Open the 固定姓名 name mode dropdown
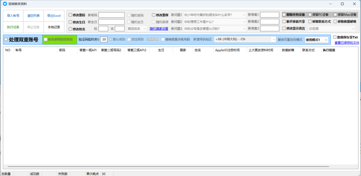The image size is (361, 176). tap(137, 29)
